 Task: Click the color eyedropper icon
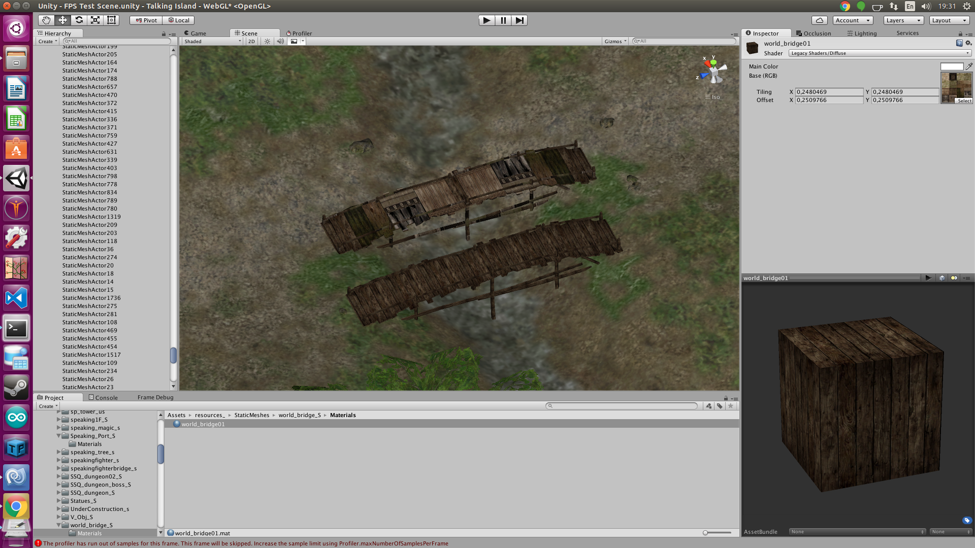tap(969, 66)
